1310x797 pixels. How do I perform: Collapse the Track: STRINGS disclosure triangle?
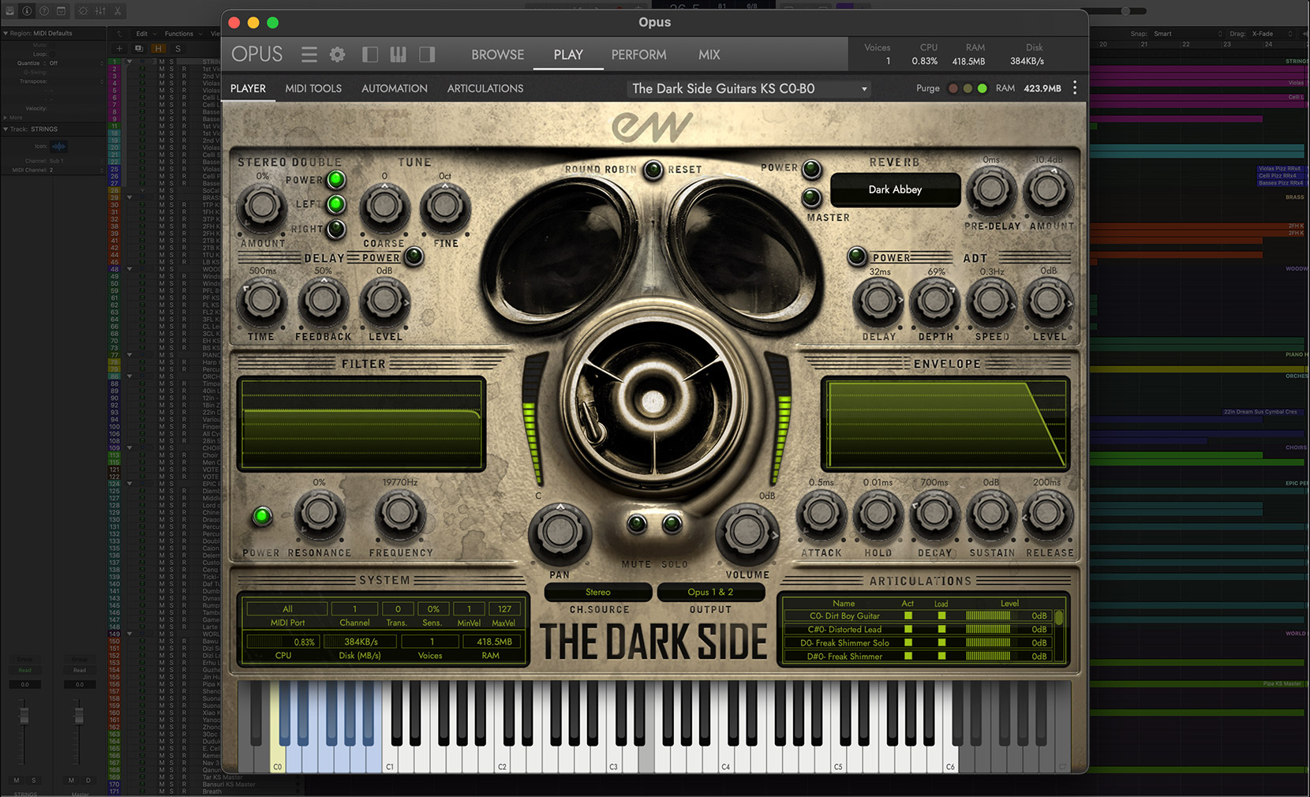[6, 129]
